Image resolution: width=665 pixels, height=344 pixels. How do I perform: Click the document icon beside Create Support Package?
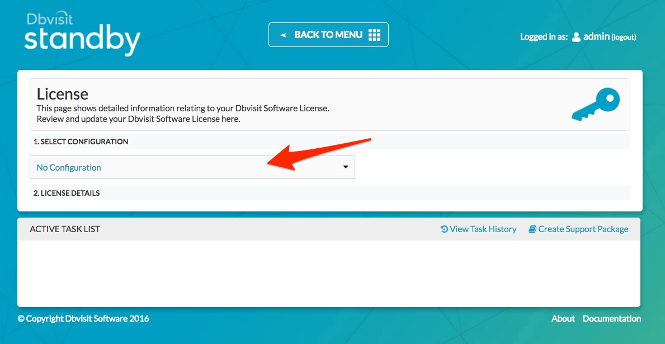click(x=532, y=229)
